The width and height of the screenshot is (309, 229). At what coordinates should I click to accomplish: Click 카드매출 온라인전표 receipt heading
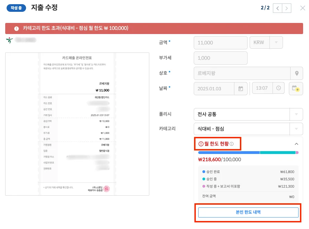pyautogui.click(x=77, y=58)
